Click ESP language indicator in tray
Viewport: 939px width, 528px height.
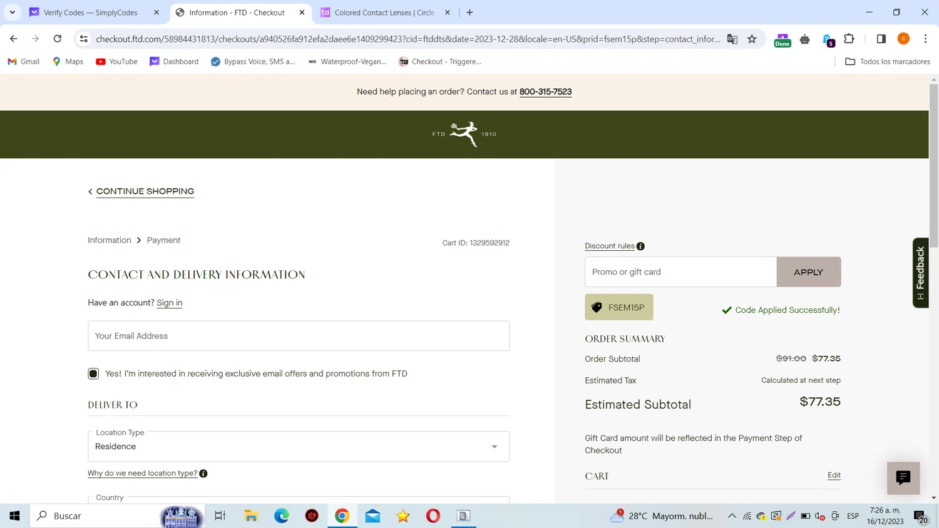[x=853, y=516]
